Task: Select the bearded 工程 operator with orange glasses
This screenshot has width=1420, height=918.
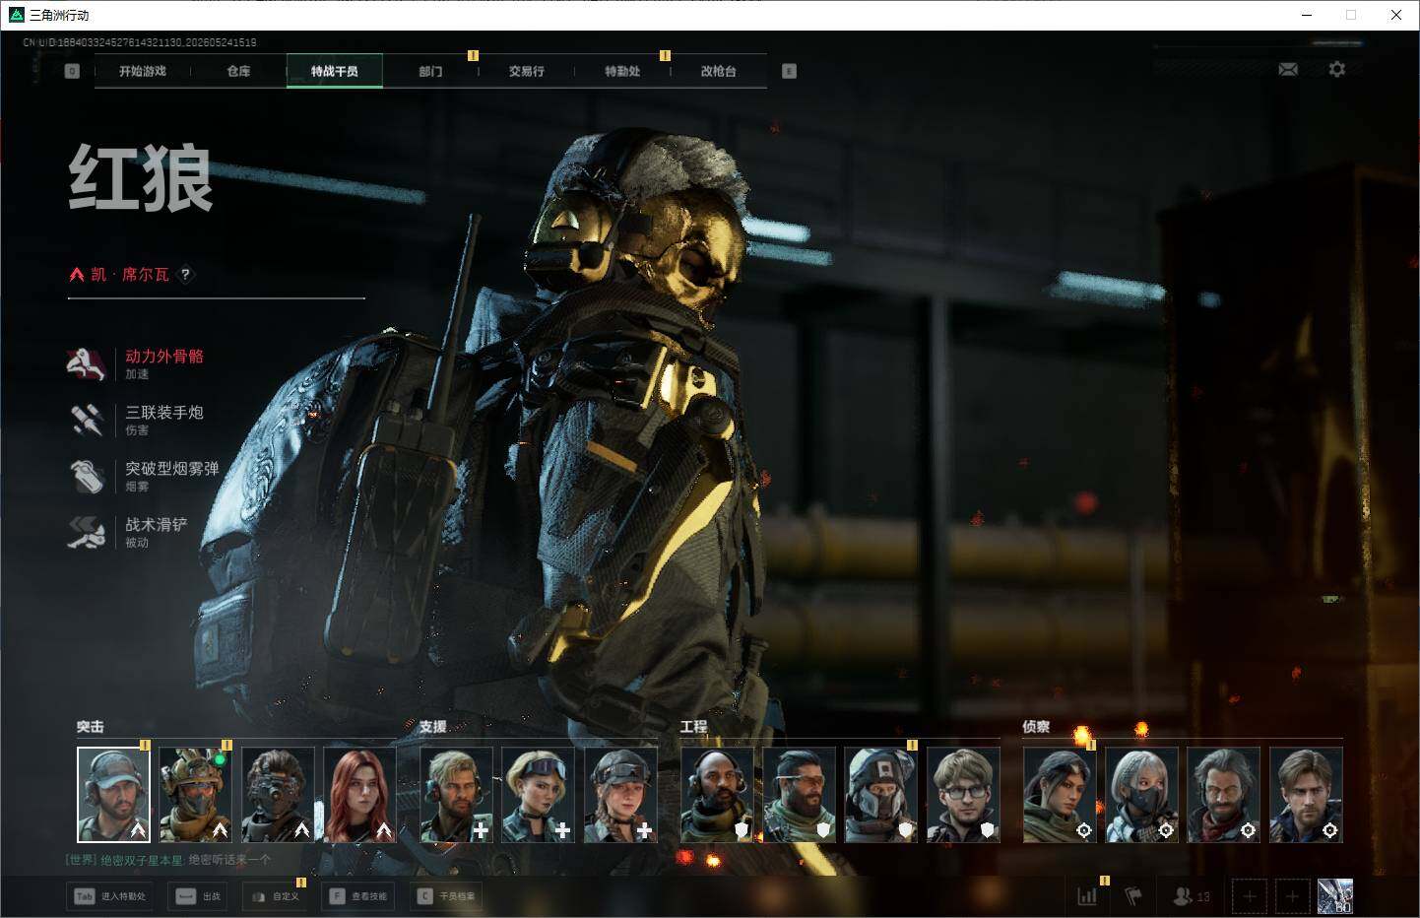Action: tap(799, 795)
